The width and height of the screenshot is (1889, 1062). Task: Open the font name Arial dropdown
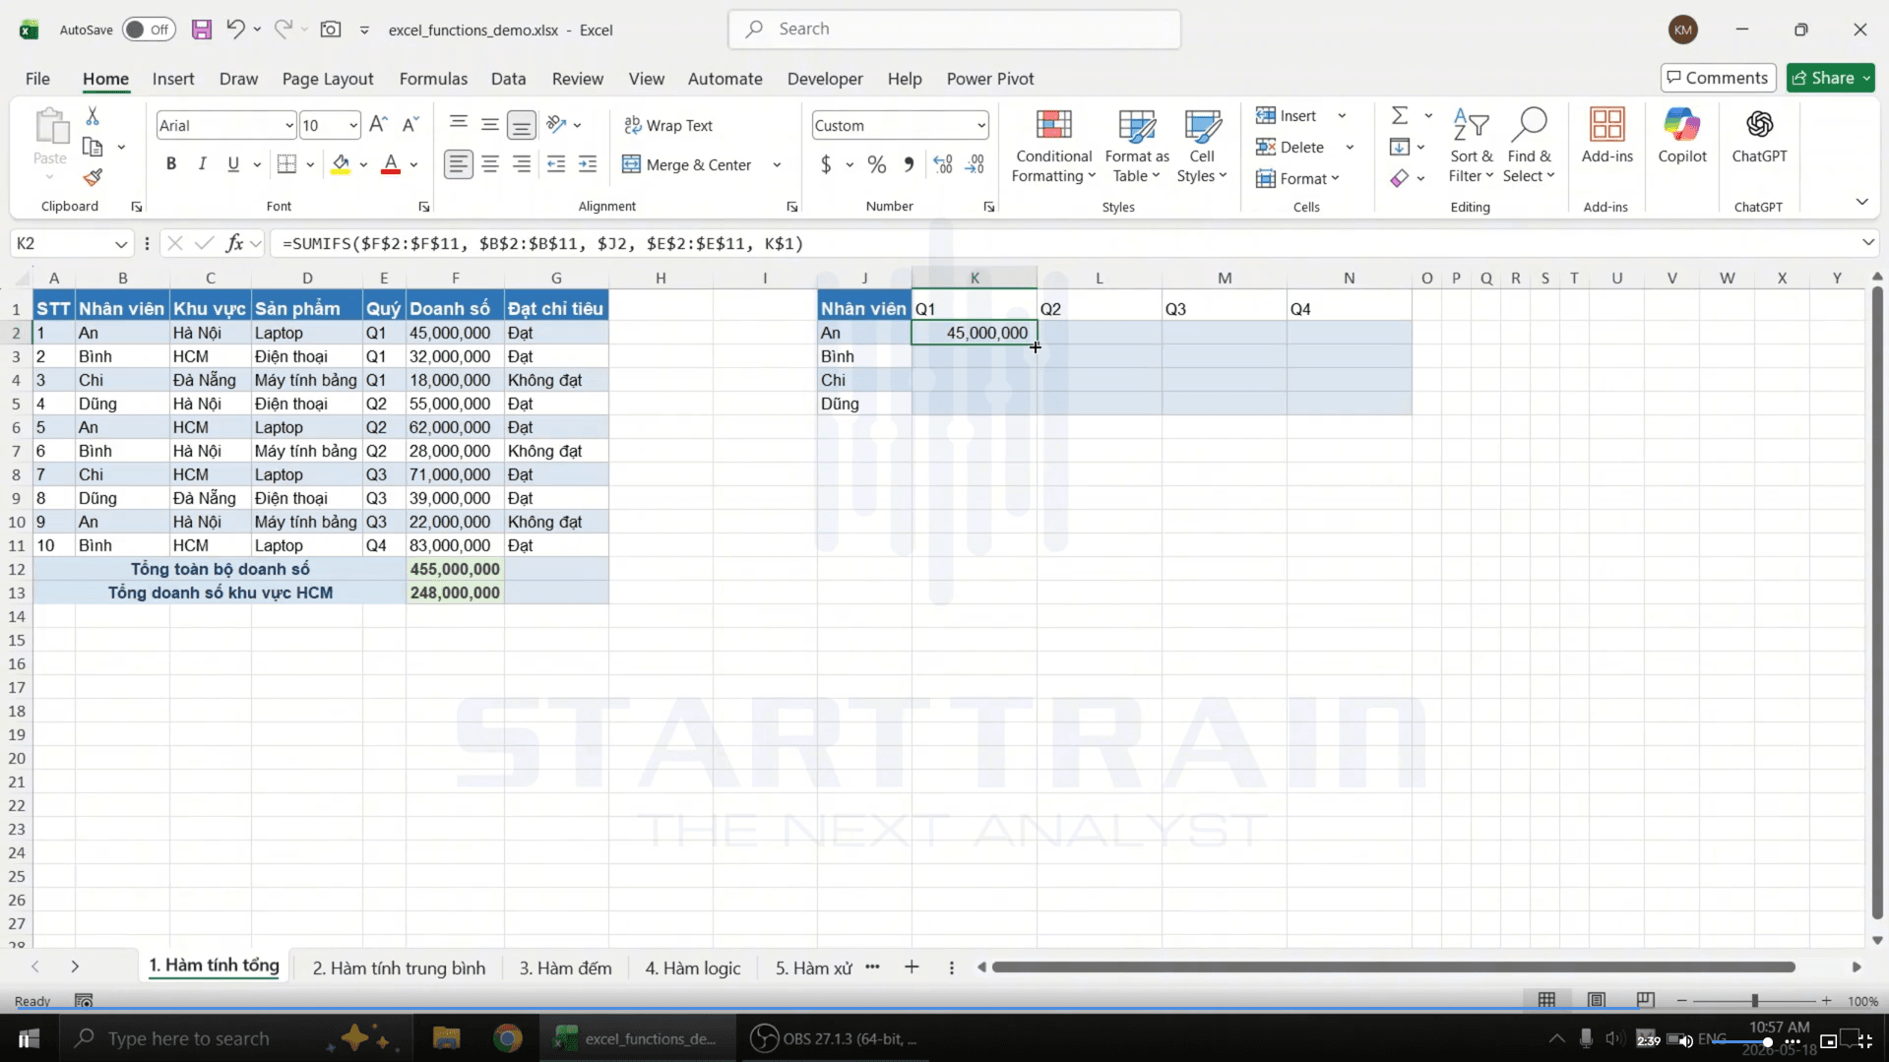(288, 126)
